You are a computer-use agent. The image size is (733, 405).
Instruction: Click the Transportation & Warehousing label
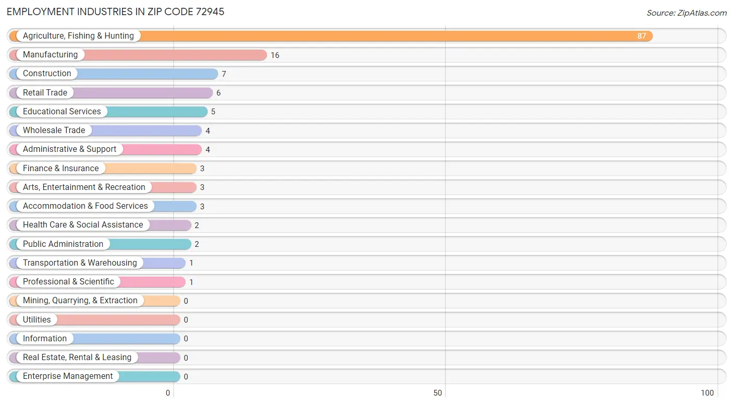(80, 263)
